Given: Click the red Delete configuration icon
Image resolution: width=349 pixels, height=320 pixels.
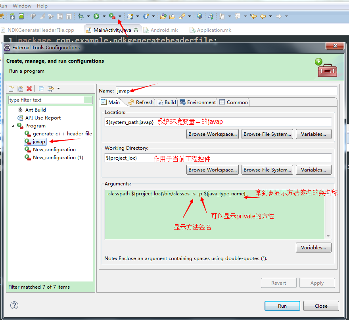Looking at the screenshot, I should tap(29, 89).
